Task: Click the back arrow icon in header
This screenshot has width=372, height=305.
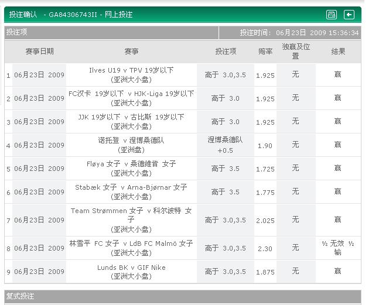Action: (x=349, y=15)
